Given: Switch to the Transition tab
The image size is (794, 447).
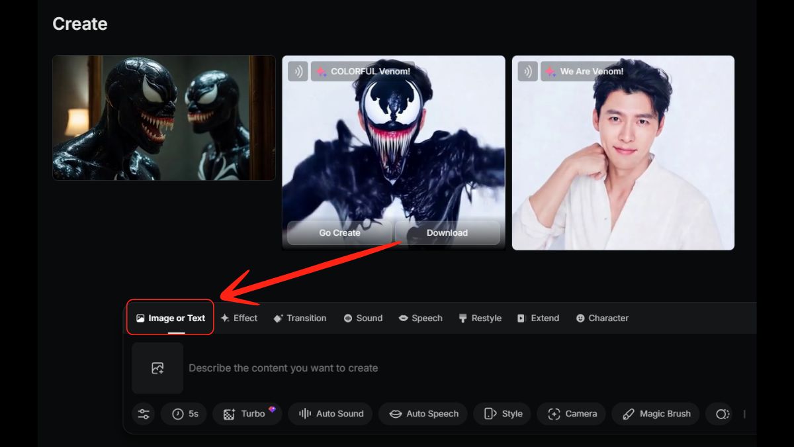Looking at the screenshot, I should click(300, 318).
